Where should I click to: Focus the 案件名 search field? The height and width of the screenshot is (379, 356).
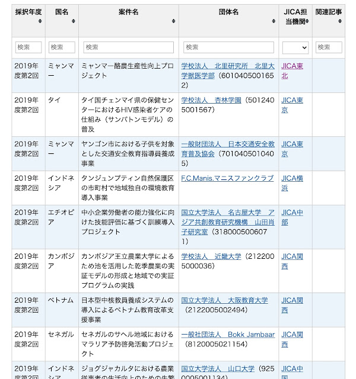coord(128,47)
